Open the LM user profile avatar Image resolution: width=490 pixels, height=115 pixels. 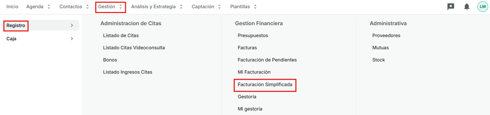483,7
